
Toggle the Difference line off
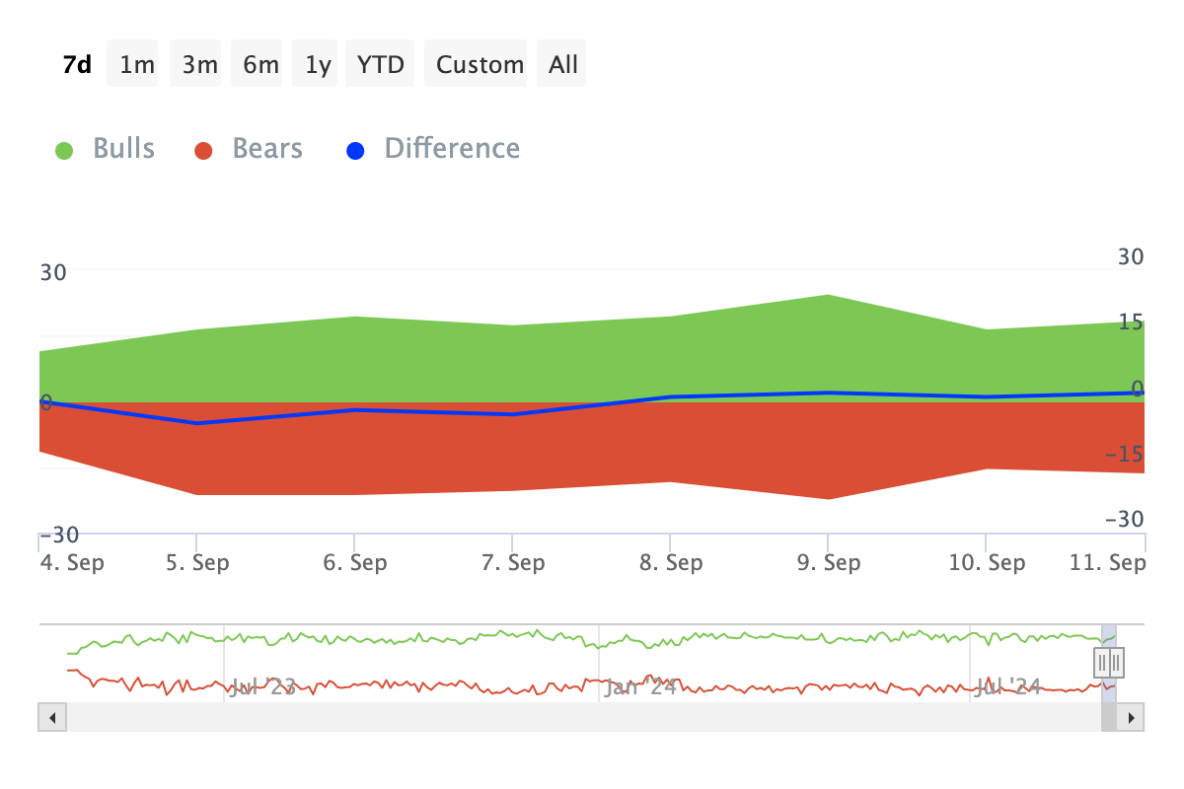click(x=453, y=148)
